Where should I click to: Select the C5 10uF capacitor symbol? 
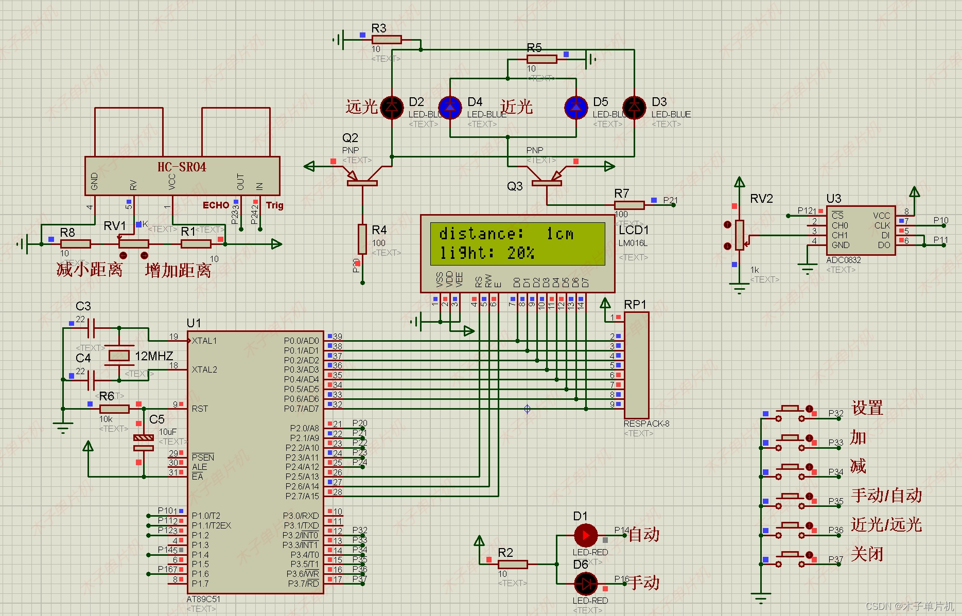[x=144, y=443]
